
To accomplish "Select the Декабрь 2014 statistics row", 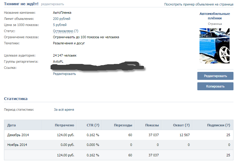I will click(x=18, y=135).
